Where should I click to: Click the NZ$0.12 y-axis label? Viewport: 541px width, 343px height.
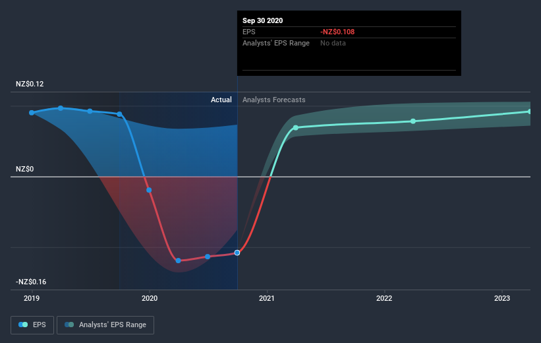coord(30,84)
